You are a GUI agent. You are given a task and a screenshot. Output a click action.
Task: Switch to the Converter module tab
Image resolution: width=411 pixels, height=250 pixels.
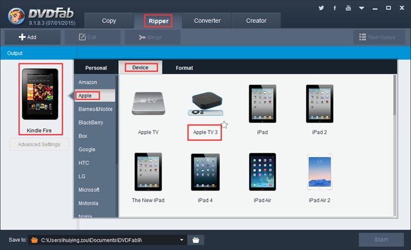tap(207, 21)
